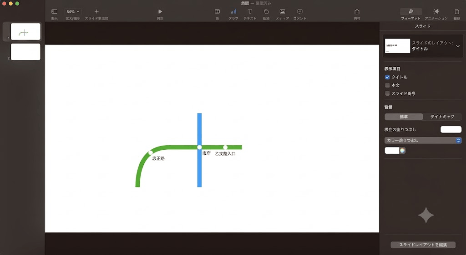Uncheck the タイトル checkbox
Screen dimensions: 466x255
click(x=387, y=77)
